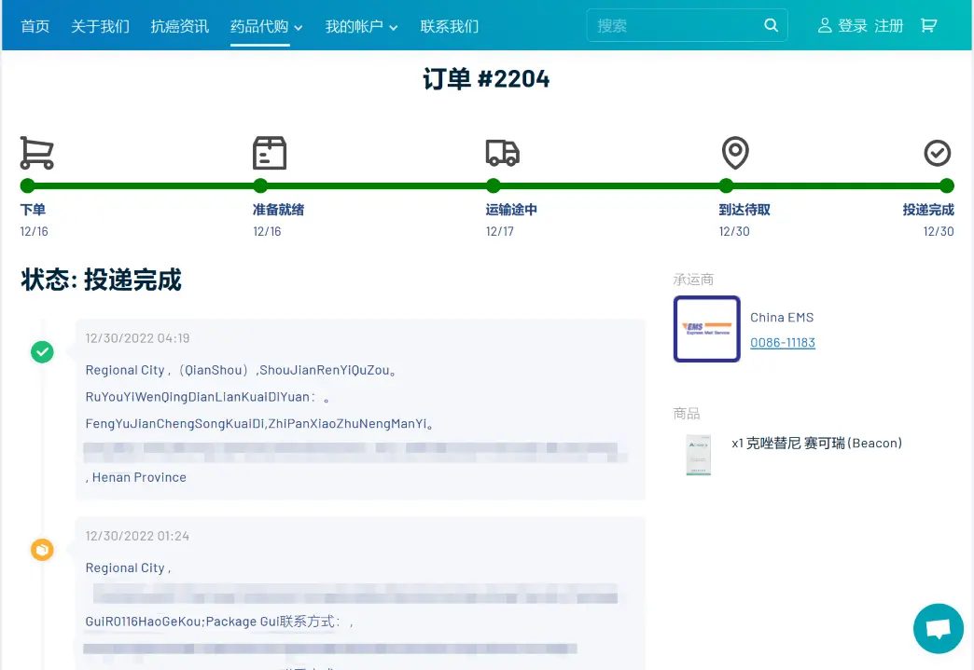The image size is (974, 670).
Task: Click the 登录 link
Action: 853,26
